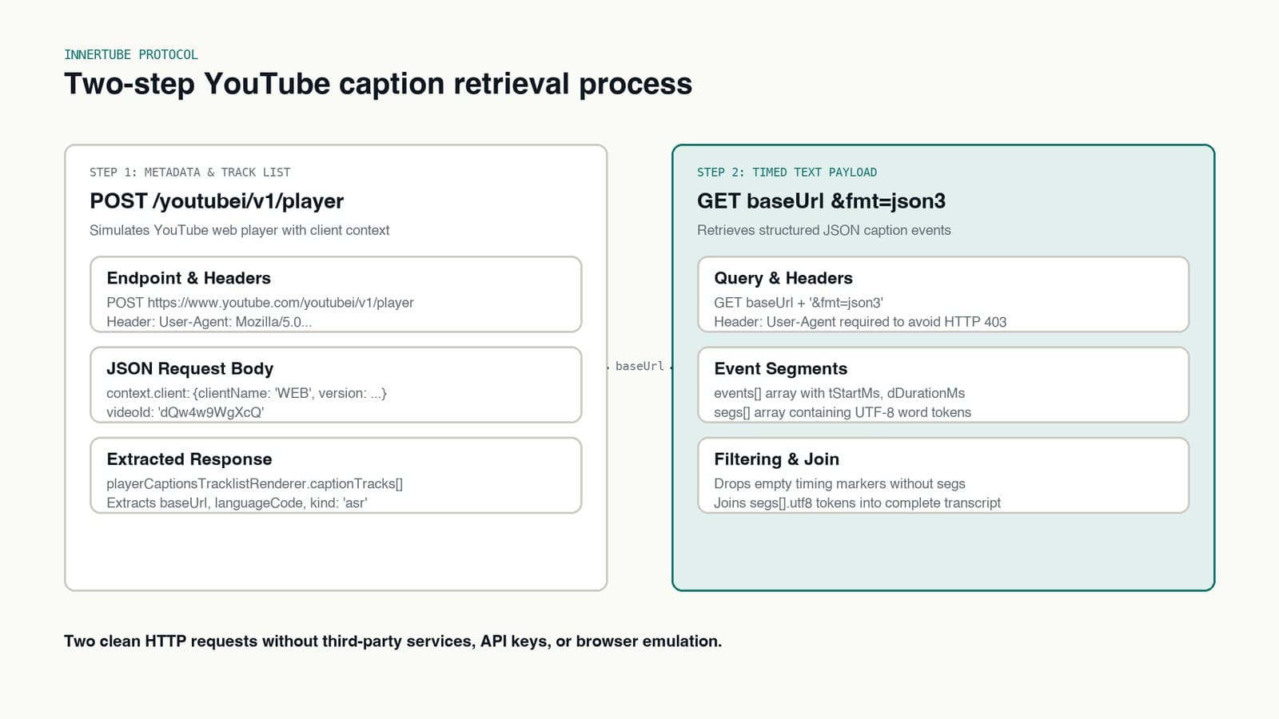
Task: Click the 'Filtering & Join' card title
Action: click(777, 459)
